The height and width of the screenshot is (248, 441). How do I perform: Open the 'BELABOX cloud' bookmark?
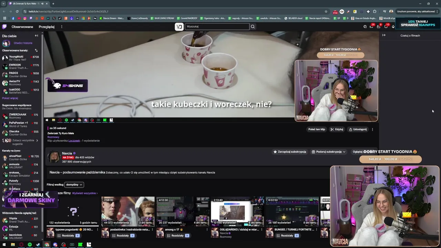(x=293, y=18)
